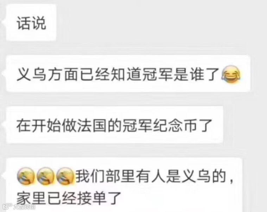267x212 pixels.
Task: Click the third crying emoji before 我们部里
Action: [x=65, y=176]
